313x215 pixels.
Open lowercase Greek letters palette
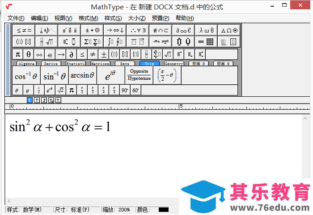point(206,30)
